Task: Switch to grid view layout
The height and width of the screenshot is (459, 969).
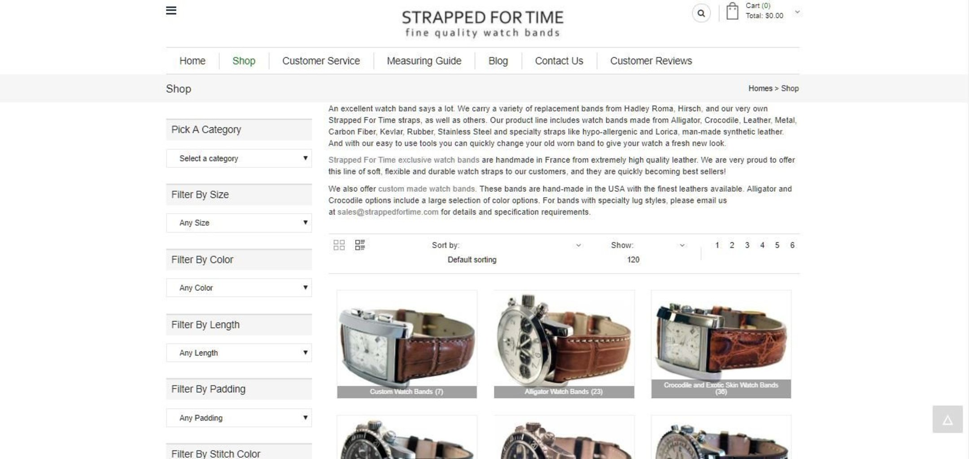Action: [339, 245]
